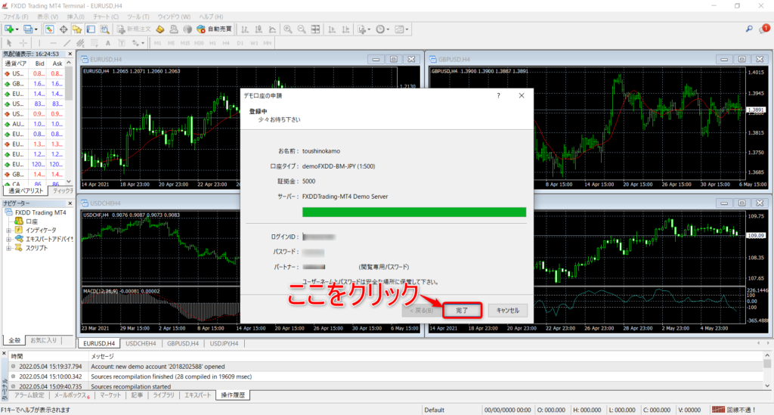Switch to line chart display
This screenshot has height=415, width=774.
point(272,29)
